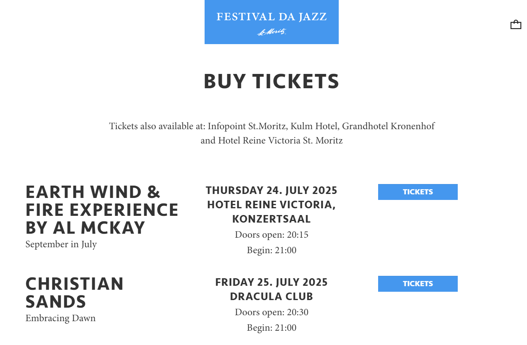This screenshot has width=527, height=345.
Task: Click the Hotel Reine Victoria, Konzertsaal venue heading
Action: 271,212
